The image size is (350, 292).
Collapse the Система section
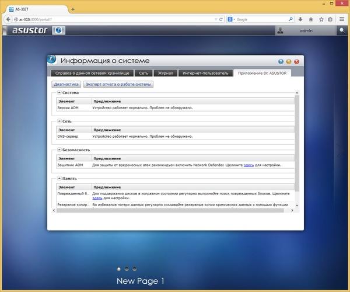pyautogui.click(x=59, y=92)
